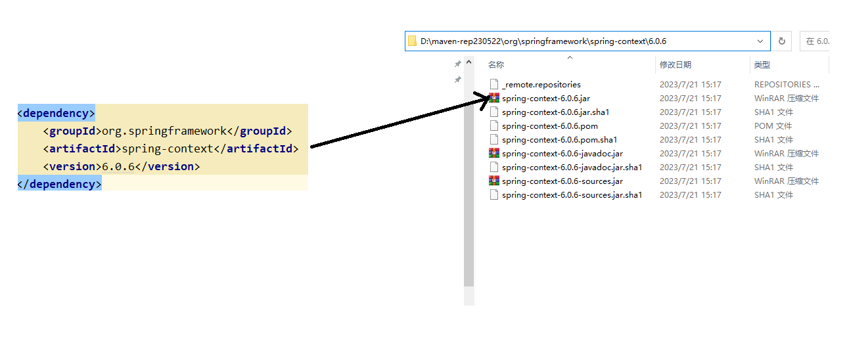Click the scrollbar up arrow in the file pane
Viewport: 847px width, 362px height.
tap(469, 62)
